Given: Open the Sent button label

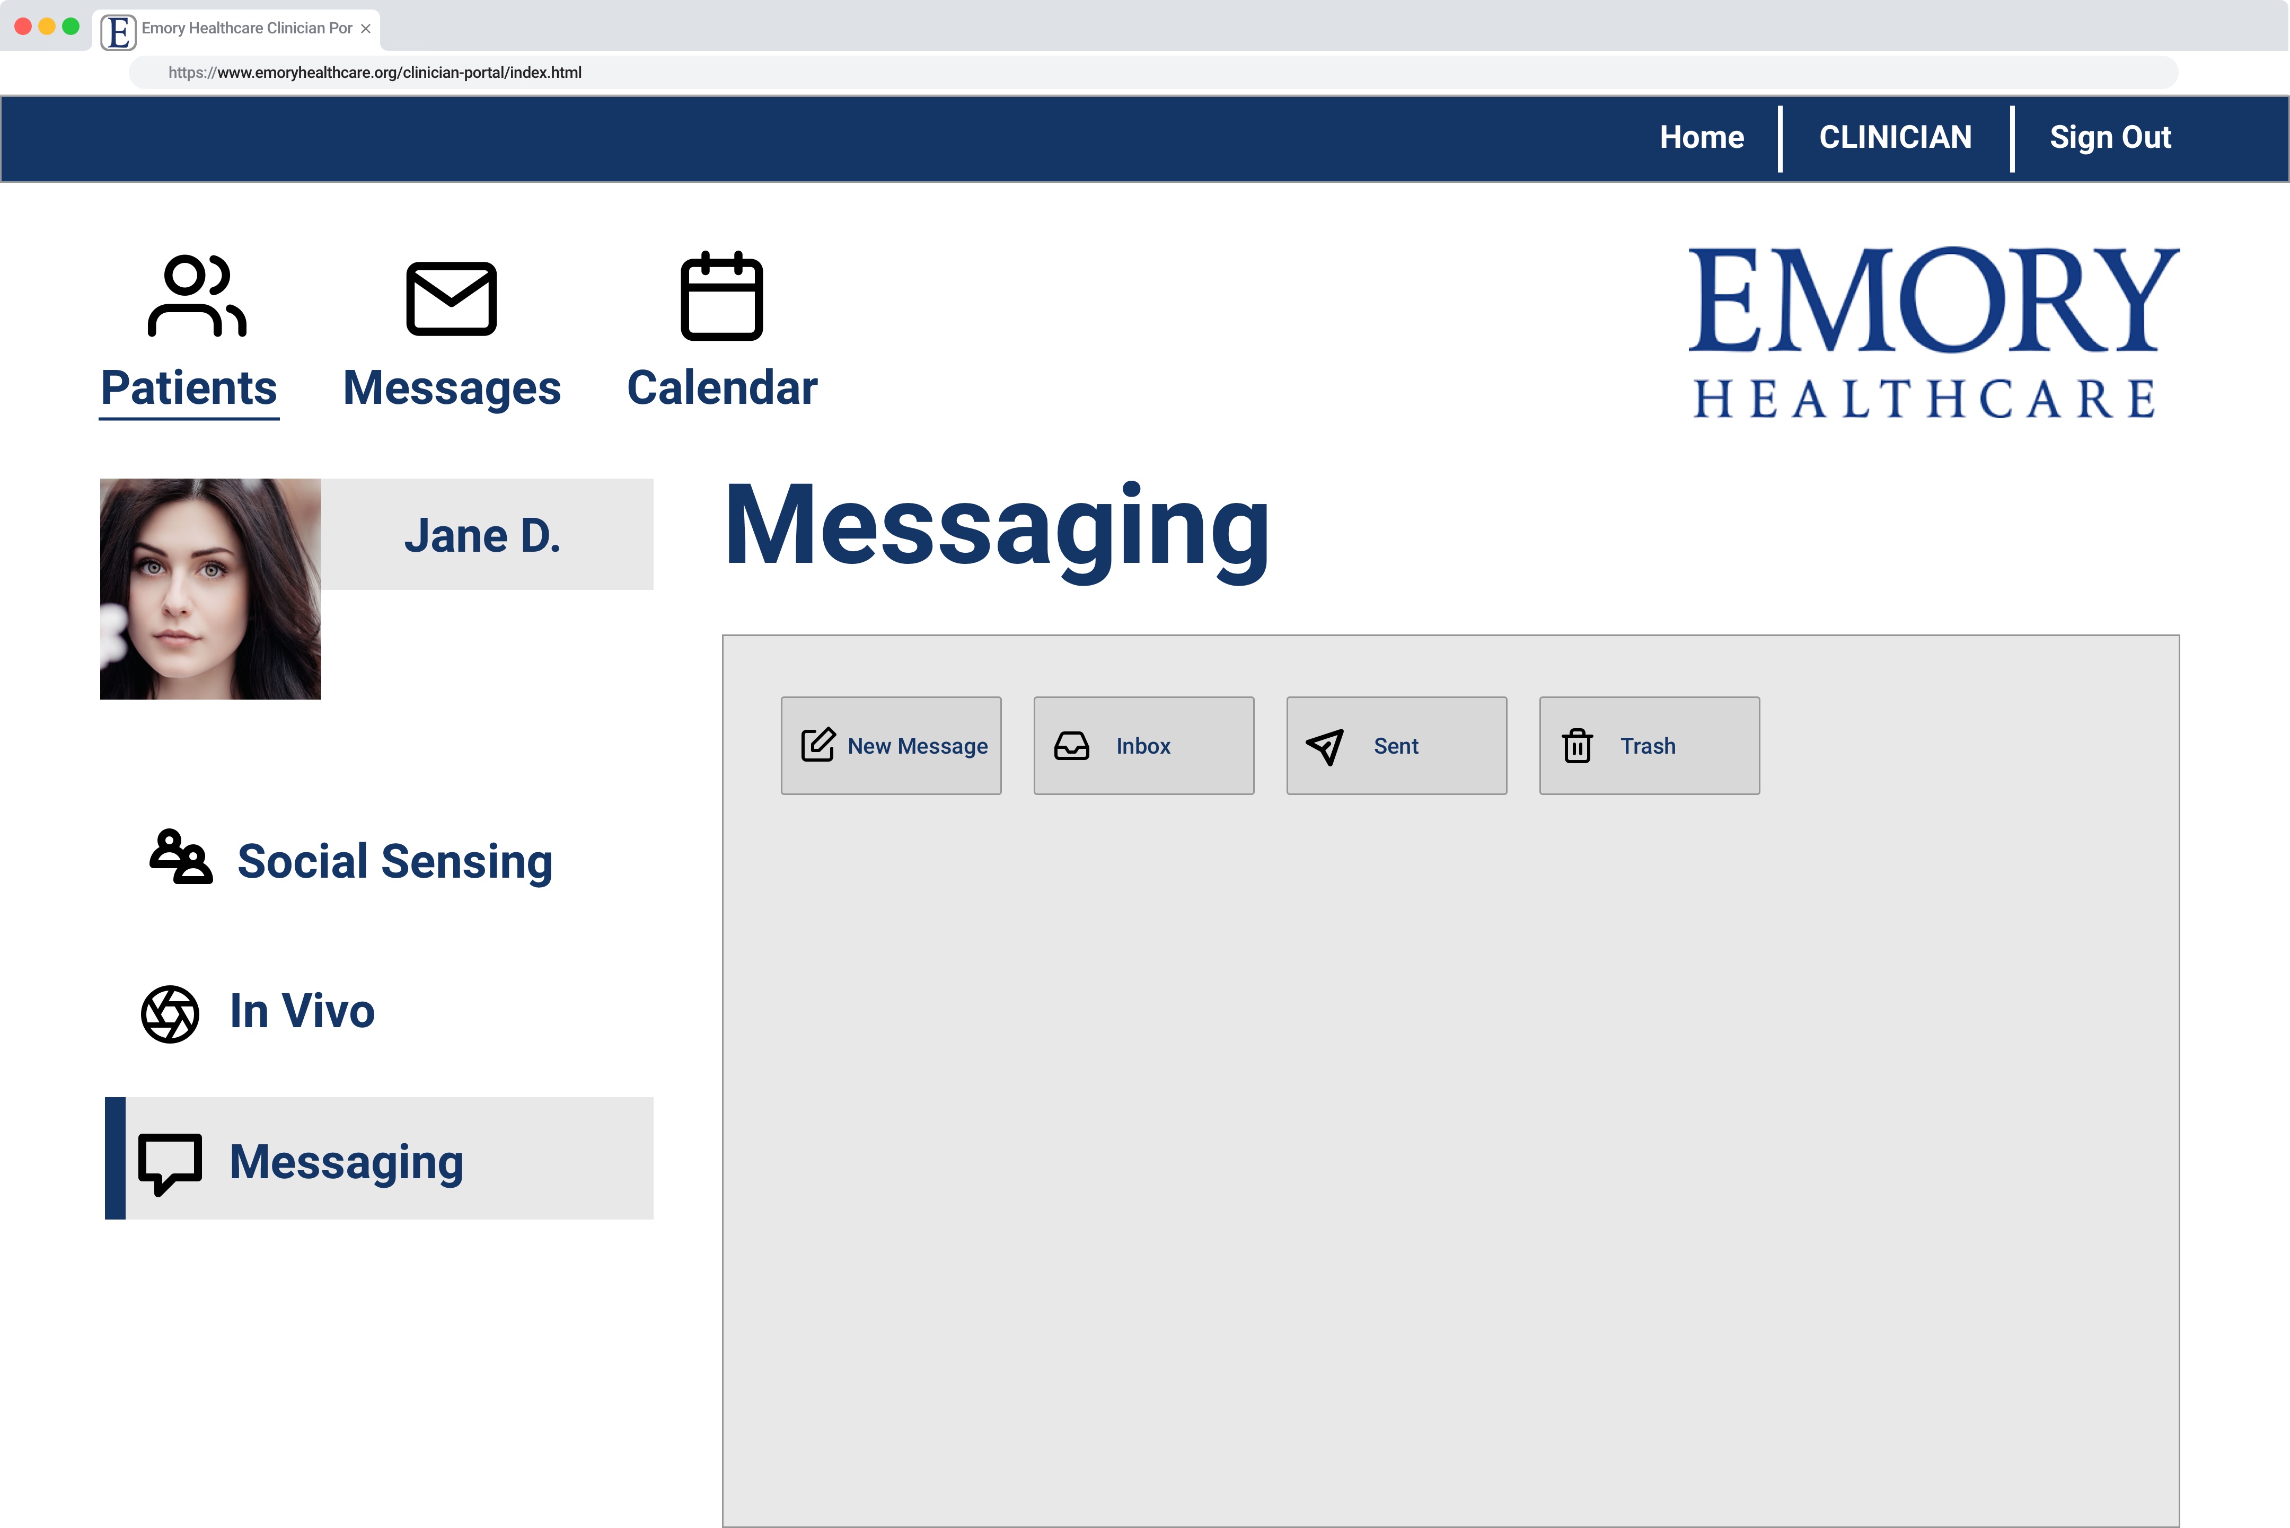Looking at the screenshot, I should [1396, 746].
